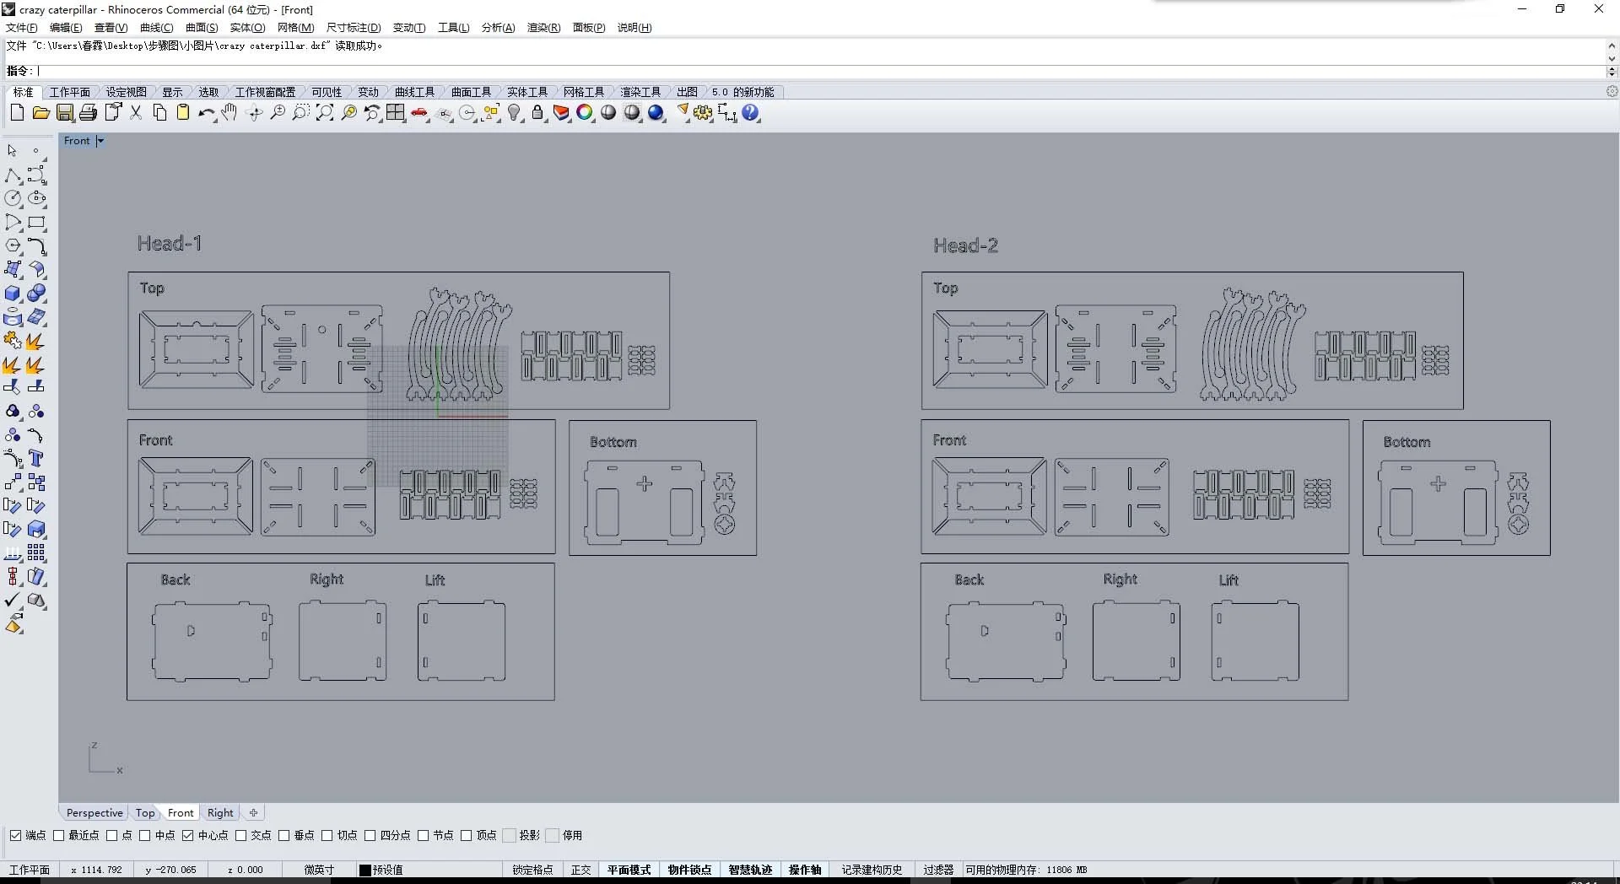Switch to the Perspective viewport tab

[94, 813]
